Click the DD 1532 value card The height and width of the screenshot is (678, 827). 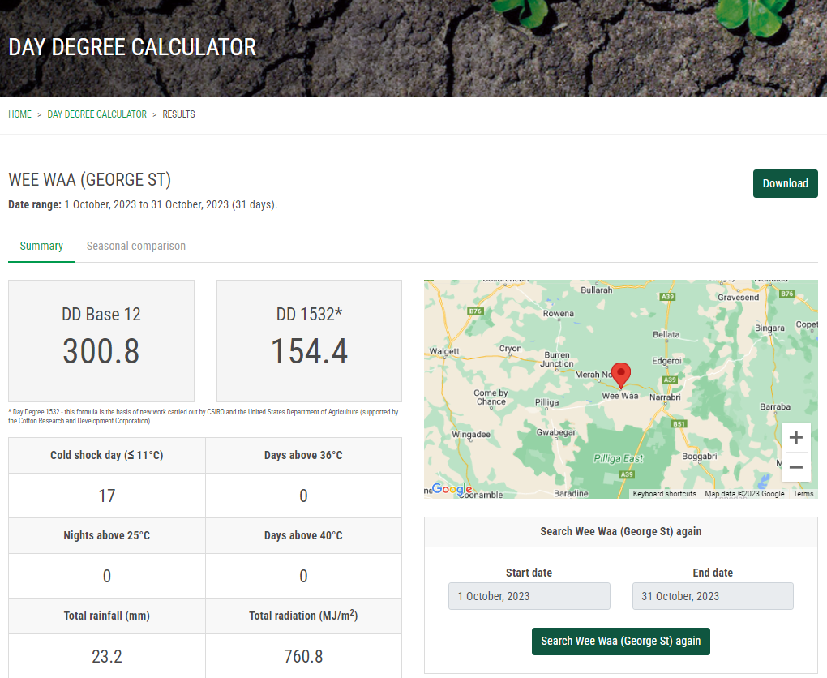pyautogui.click(x=308, y=341)
